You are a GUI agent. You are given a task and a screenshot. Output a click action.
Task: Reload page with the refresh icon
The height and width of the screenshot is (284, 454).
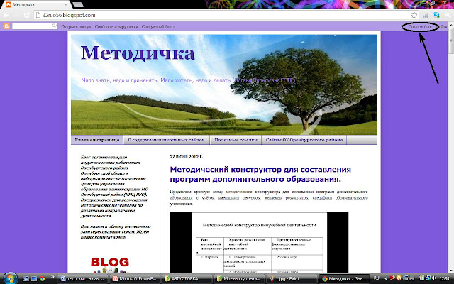point(27,15)
